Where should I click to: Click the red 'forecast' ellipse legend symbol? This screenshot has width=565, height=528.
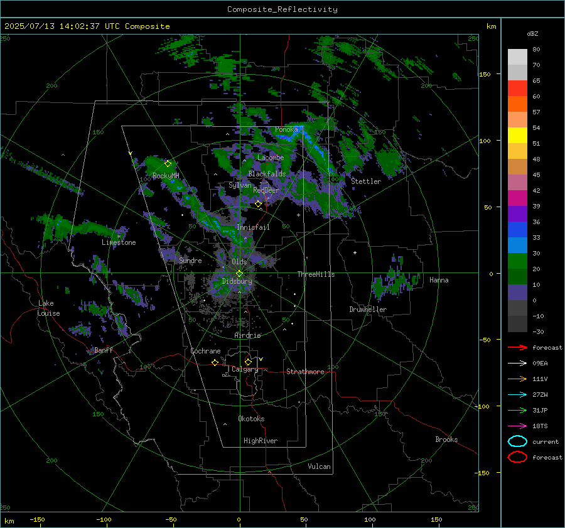pyautogui.click(x=517, y=457)
